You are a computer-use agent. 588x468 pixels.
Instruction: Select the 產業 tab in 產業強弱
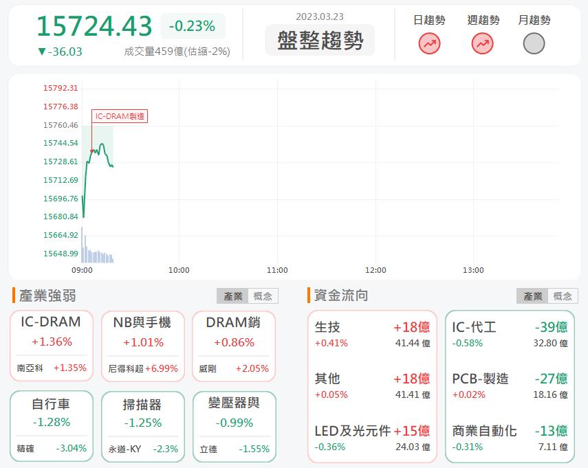(232, 296)
